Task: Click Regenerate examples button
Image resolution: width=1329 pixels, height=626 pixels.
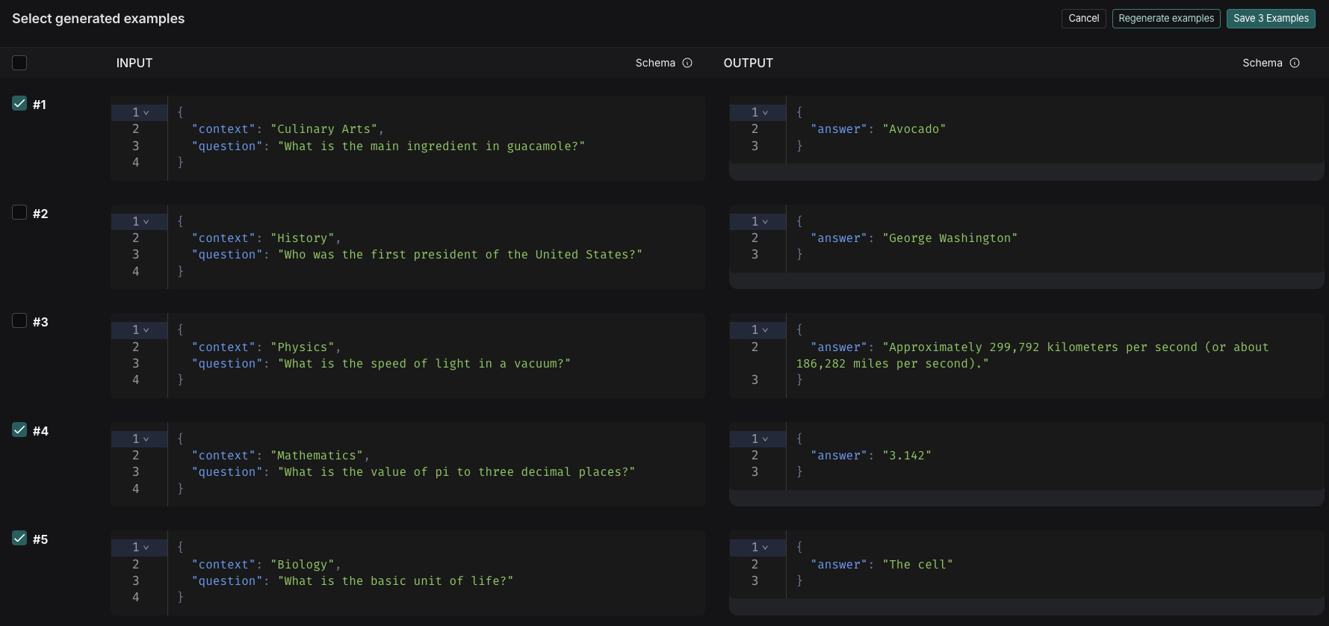Action: (x=1165, y=19)
